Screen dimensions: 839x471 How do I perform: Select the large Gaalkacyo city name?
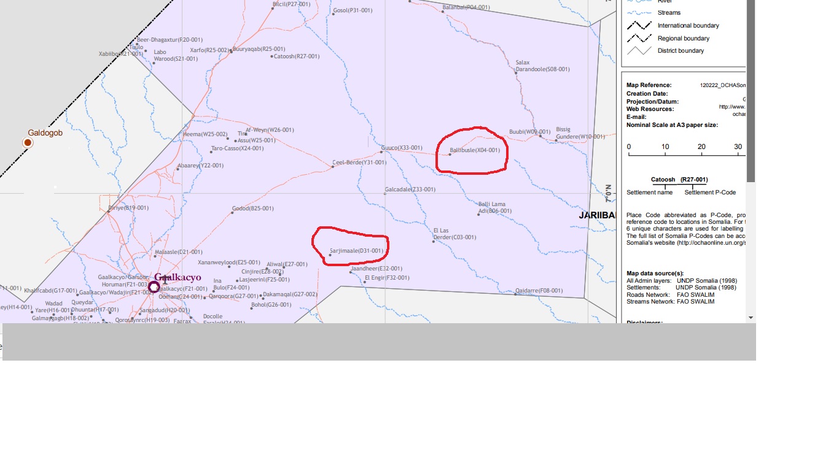point(178,277)
